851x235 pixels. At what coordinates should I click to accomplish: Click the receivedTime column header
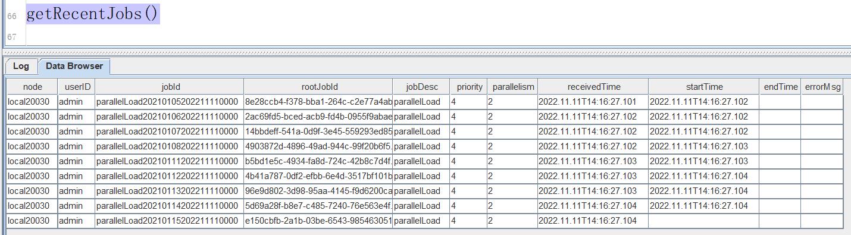point(593,87)
